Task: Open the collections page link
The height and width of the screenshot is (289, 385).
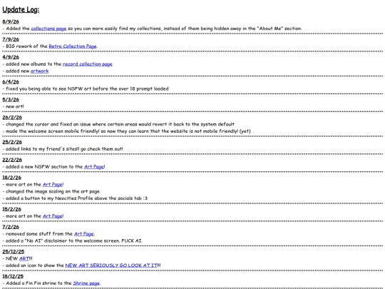Action: pyautogui.click(x=48, y=29)
